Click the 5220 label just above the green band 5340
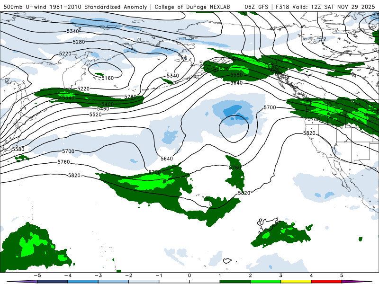The height and width of the screenshot is (284, 379). 83,89
